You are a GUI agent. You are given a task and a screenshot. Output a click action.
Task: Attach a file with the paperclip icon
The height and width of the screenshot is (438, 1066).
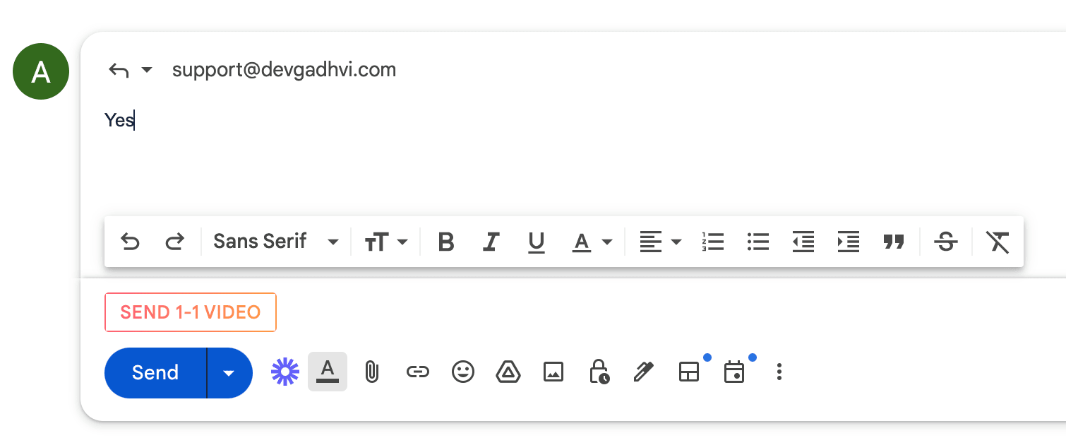click(372, 372)
